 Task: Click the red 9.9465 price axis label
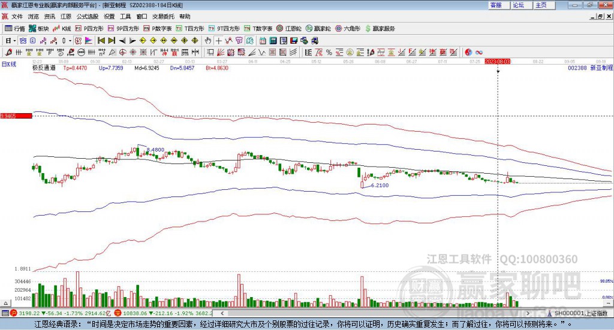[16, 116]
